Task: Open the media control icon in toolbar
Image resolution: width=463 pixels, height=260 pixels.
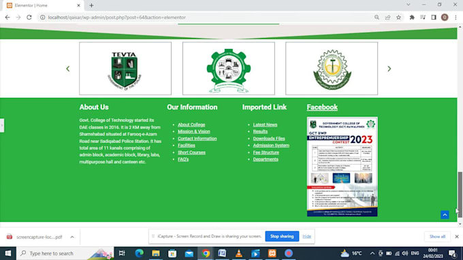Action: [x=423, y=18]
